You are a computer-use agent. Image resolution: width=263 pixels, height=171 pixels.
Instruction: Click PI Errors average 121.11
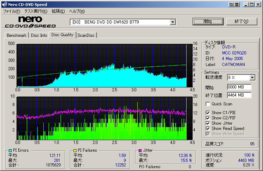(55, 156)
